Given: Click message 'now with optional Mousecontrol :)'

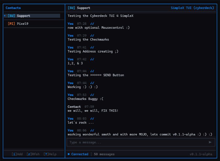Looking at the screenshot, I should click(99, 28).
